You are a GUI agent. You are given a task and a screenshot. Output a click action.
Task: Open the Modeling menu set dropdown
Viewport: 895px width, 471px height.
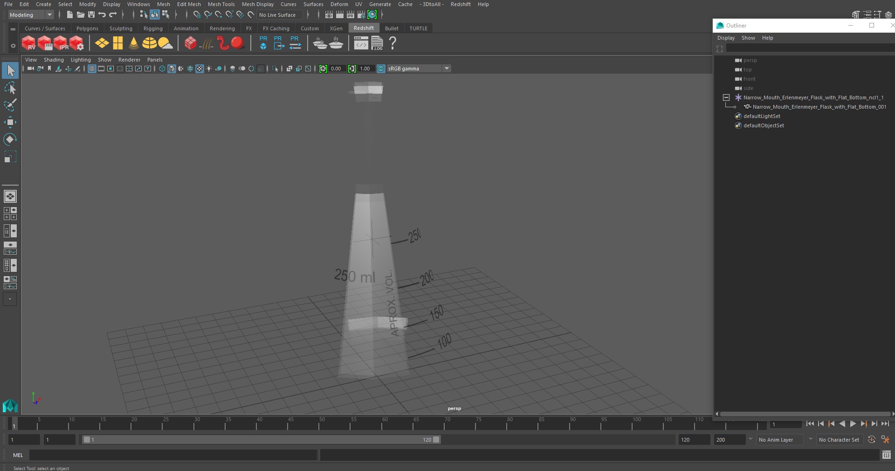coord(31,15)
